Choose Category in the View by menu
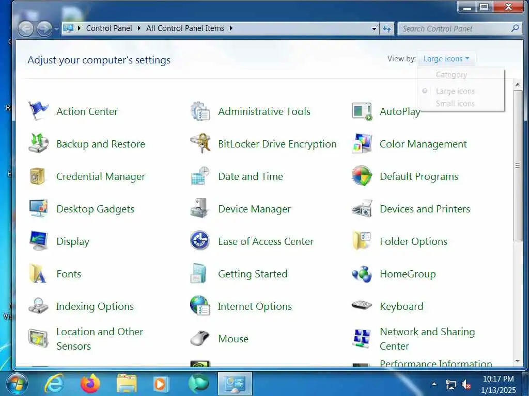 click(451, 74)
